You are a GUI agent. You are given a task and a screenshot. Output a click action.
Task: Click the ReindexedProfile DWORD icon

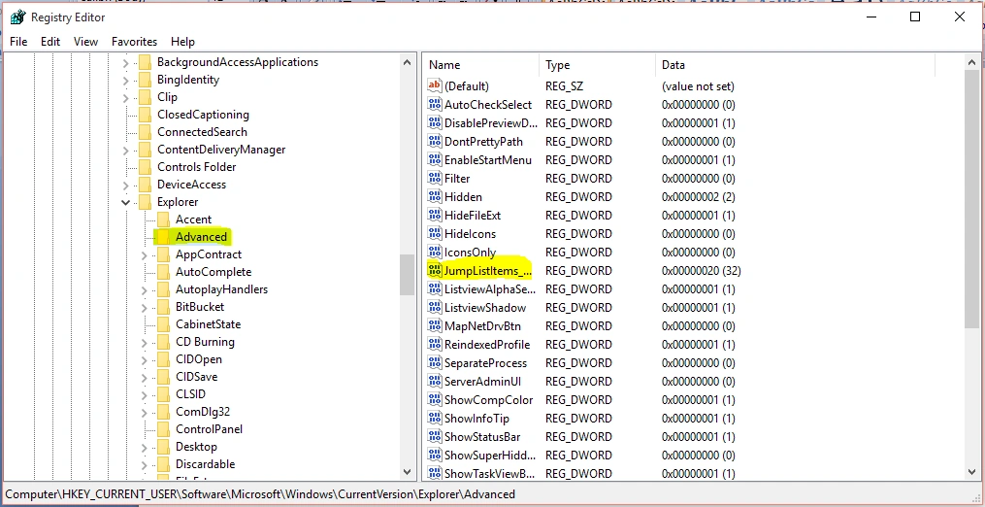click(434, 344)
